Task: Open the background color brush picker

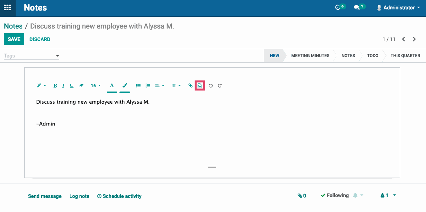Action: [125, 86]
